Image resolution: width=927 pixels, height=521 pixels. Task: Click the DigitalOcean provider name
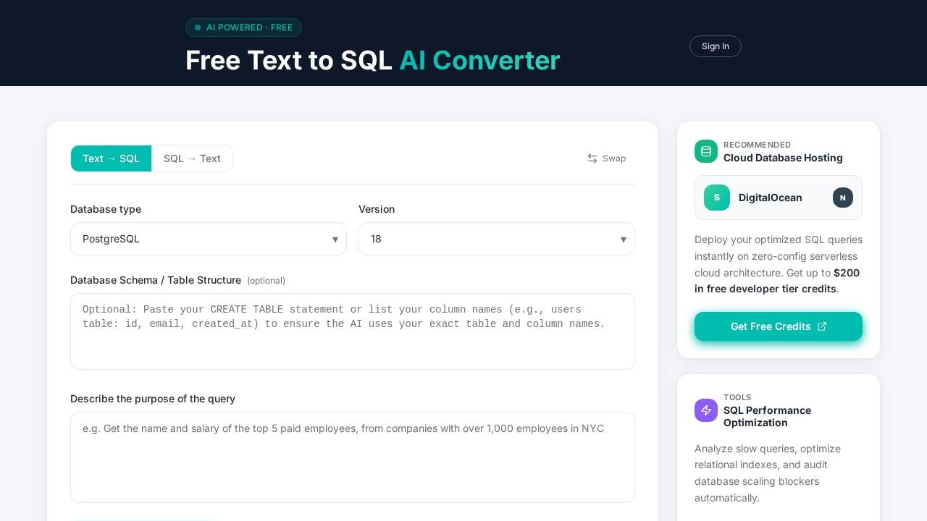tap(771, 198)
